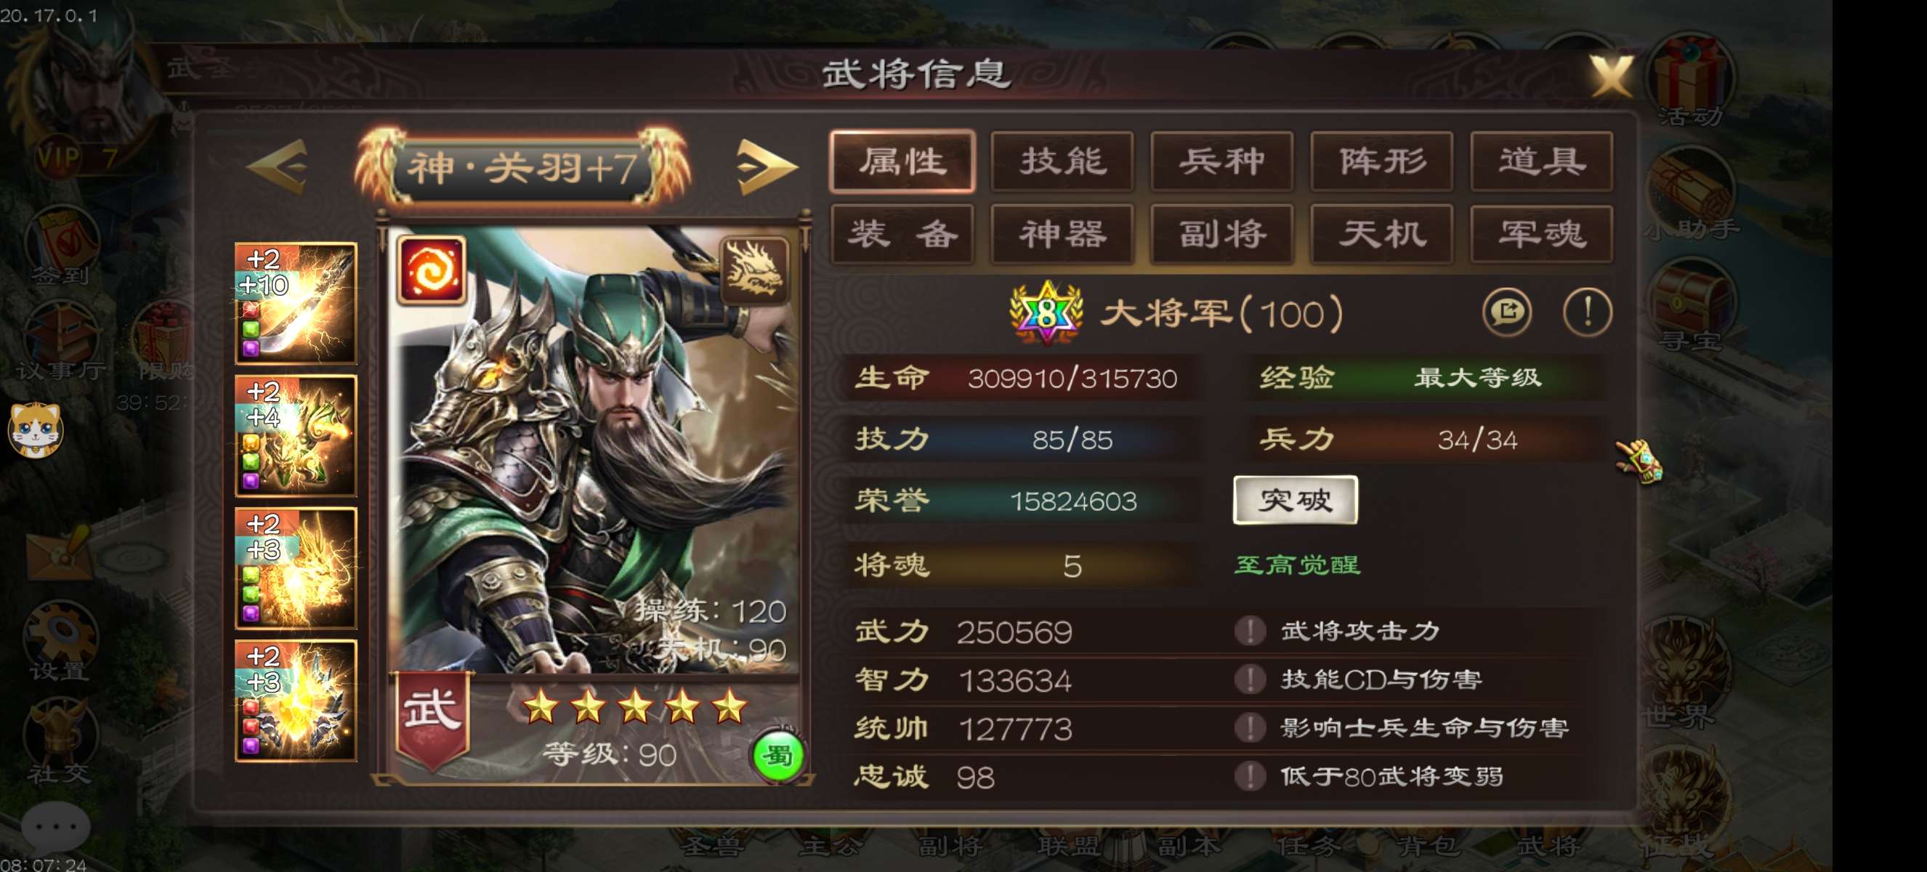Open the 忠诚 attribute info tooltip
The width and height of the screenshot is (1927, 872).
pyautogui.click(x=1249, y=775)
